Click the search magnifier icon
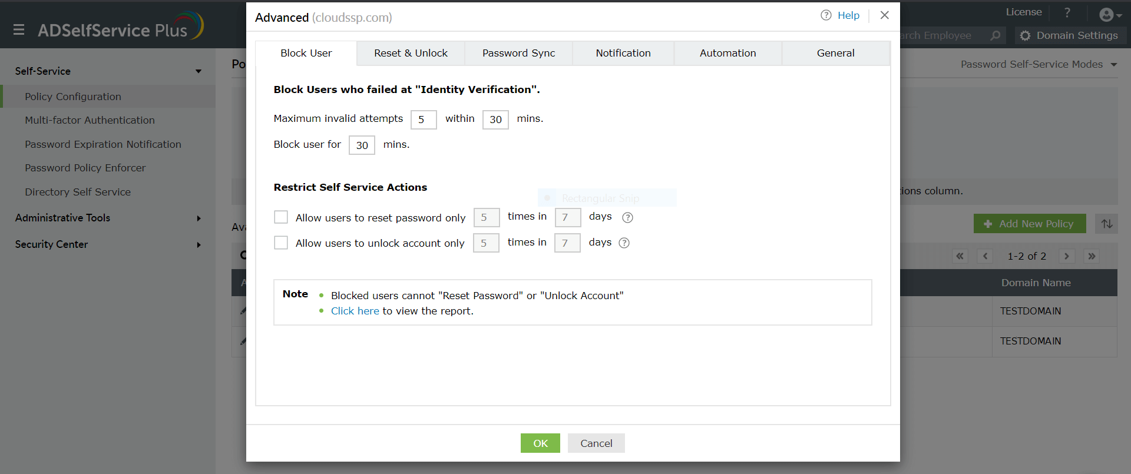Image resolution: width=1131 pixels, height=474 pixels. pyautogui.click(x=996, y=36)
